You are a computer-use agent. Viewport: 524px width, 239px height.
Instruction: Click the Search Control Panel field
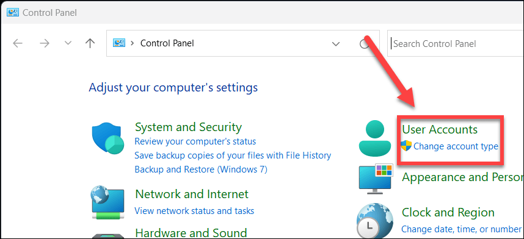pos(456,44)
